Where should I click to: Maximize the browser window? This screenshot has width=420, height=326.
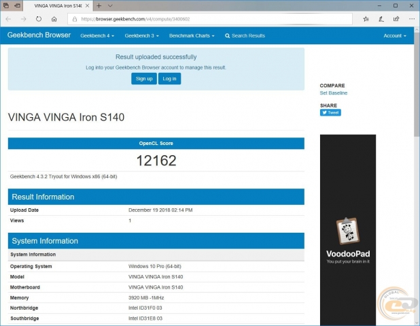pos(396,5)
